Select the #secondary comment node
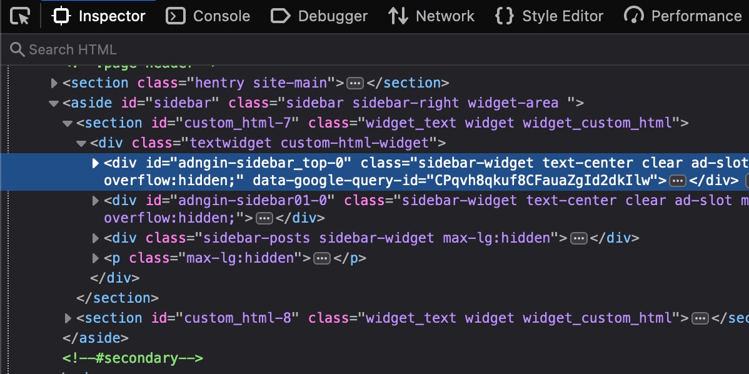Viewport: 749px width, 374px height. [133, 358]
